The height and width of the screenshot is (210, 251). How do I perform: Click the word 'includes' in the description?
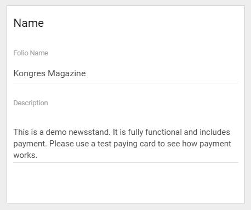(x=215, y=132)
